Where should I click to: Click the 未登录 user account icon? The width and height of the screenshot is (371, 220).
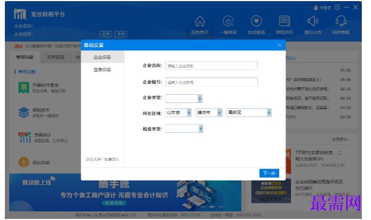[316, 8]
